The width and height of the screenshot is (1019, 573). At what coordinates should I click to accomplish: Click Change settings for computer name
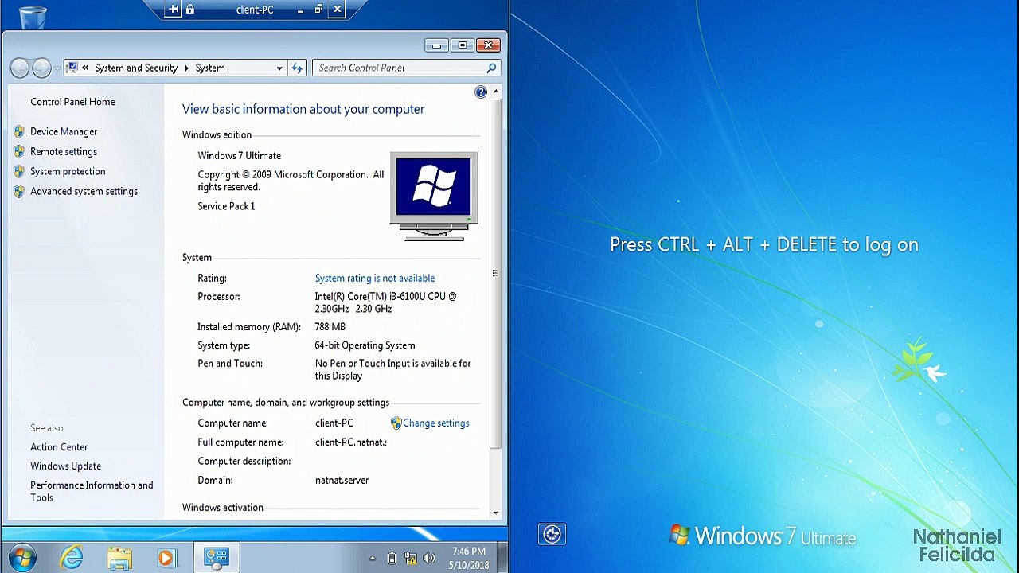435,423
